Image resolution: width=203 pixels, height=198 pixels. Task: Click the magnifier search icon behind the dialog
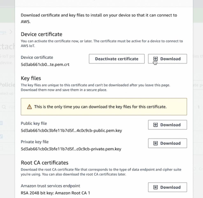4,107
